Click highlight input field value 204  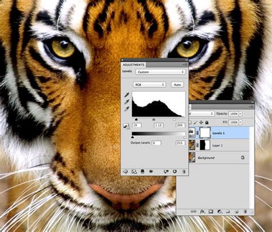pos(180,125)
